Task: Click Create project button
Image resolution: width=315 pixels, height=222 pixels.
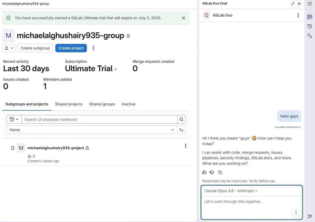Action: [71, 48]
